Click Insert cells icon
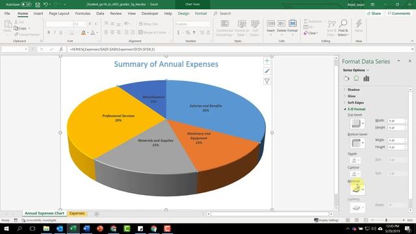 tap(270, 24)
